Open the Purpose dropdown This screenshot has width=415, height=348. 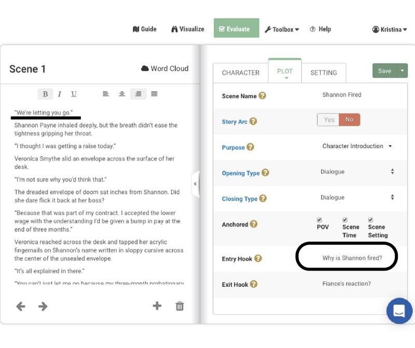click(357, 146)
